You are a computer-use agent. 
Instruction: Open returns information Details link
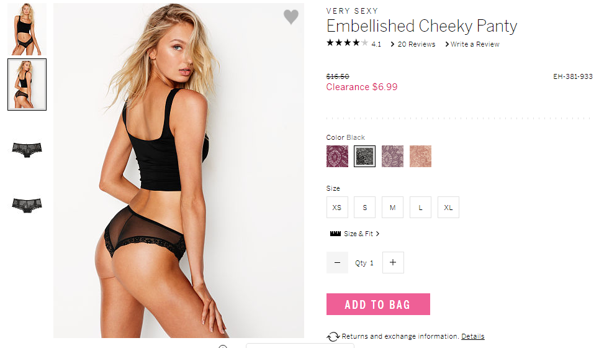coord(472,337)
